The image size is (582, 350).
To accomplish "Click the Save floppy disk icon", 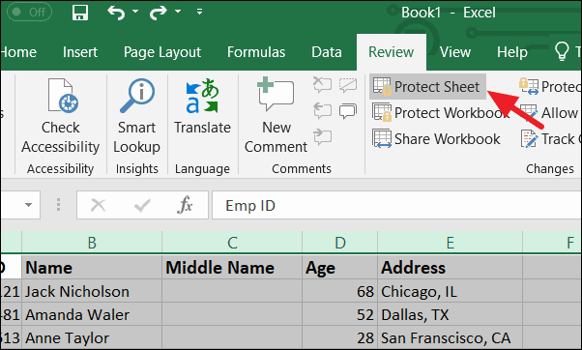I will (x=80, y=13).
